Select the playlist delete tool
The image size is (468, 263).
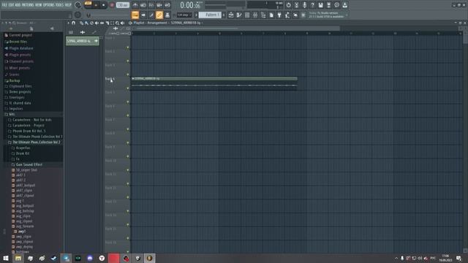click(x=91, y=23)
